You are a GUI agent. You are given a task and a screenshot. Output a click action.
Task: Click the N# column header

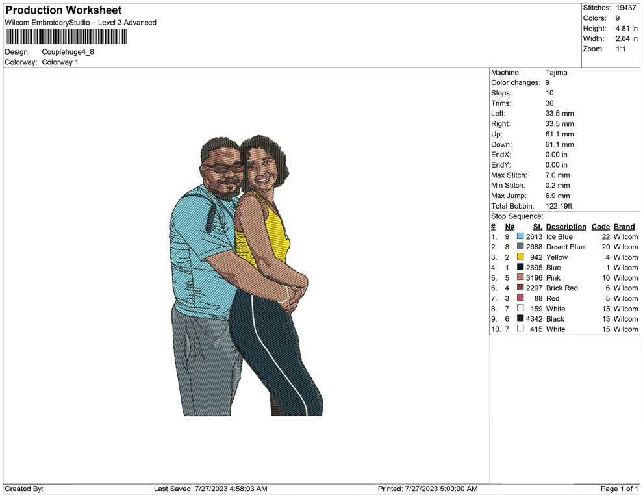coord(510,227)
